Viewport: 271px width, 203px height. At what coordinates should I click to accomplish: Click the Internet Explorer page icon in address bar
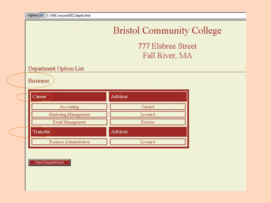43,15
